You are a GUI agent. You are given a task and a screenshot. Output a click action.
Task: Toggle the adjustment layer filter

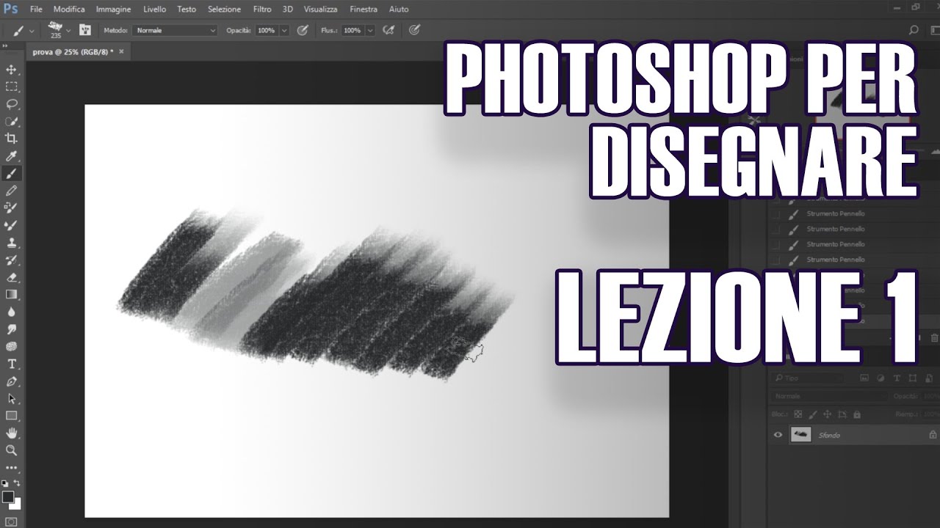pyautogui.click(x=881, y=378)
